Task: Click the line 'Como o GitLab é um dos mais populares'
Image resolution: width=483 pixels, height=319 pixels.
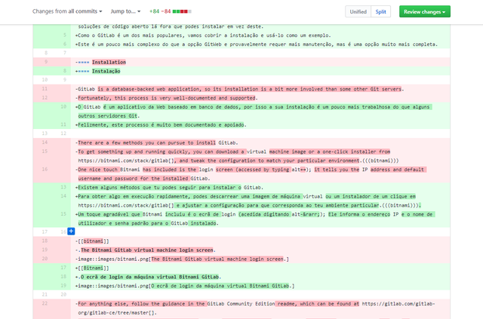Action: point(241,35)
